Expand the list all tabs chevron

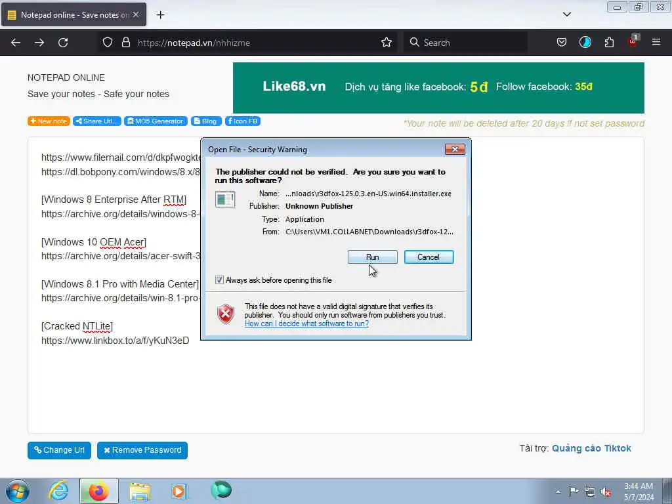click(566, 14)
